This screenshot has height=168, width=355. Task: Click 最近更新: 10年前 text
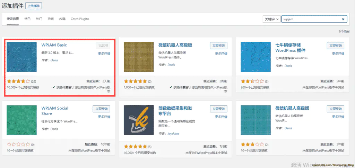click(97, 144)
